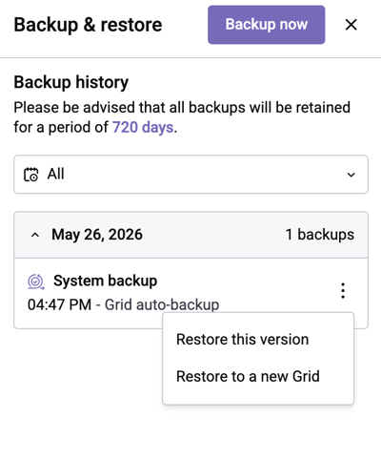381x460 pixels.
Task: Click the filter dropdown chevron arrow
Action: 351,175
